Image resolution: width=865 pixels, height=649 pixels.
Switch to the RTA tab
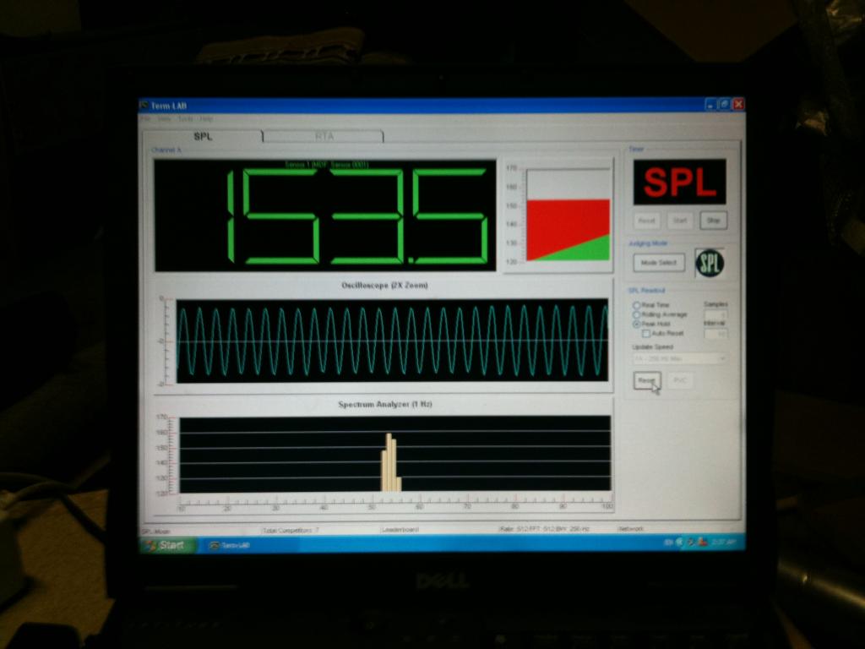tap(324, 136)
